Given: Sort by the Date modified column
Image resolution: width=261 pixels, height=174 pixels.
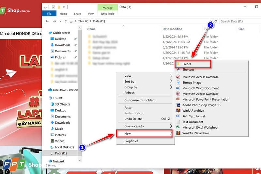Looking at the screenshot, I should tap(172, 29).
